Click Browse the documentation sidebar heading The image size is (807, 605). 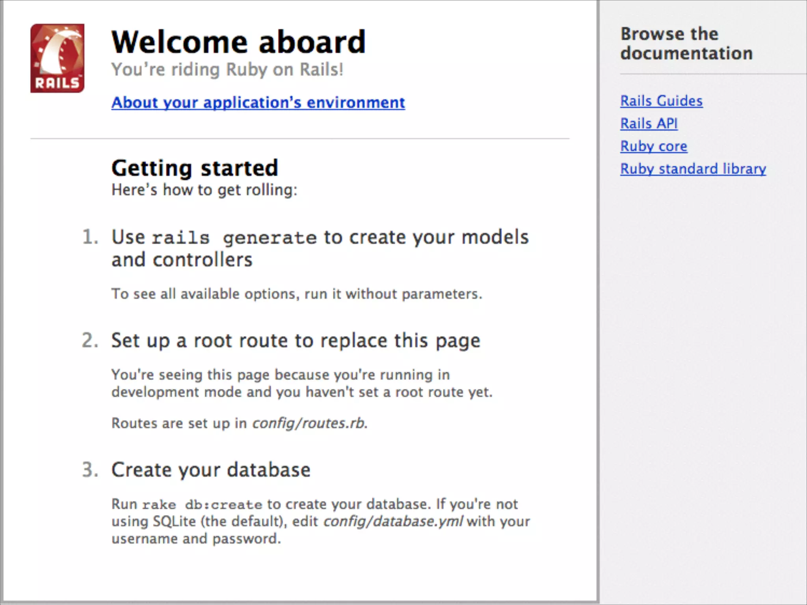pyautogui.click(x=686, y=44)
